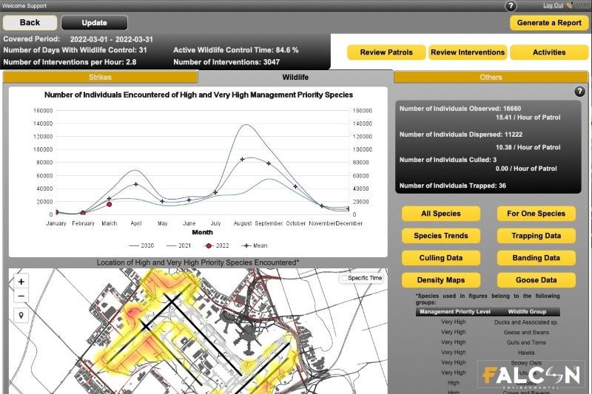
Task: Click the map zoom in plus button
Action: [x=21, y=282]
